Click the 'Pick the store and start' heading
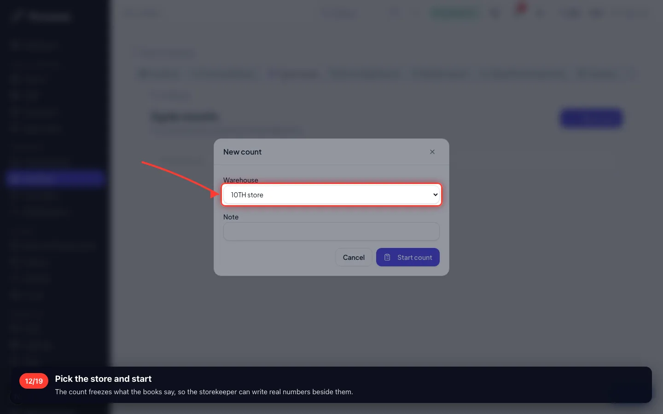Image resolution: width=663 pixels, height=414 pixels. coord(103,379)
